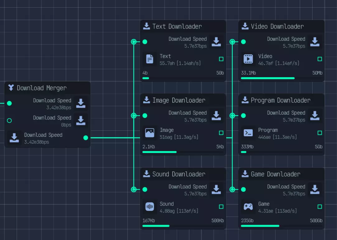The image size is (337, 240).
Task: Click the '46.7af [1.14af/s]' video value
Action: click(x=278, y=63)
